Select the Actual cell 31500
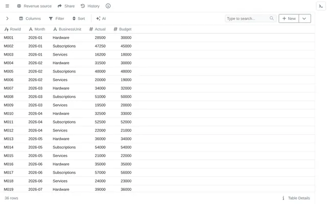The height and width of the screenshot is (204, 327). pos(100,63)
